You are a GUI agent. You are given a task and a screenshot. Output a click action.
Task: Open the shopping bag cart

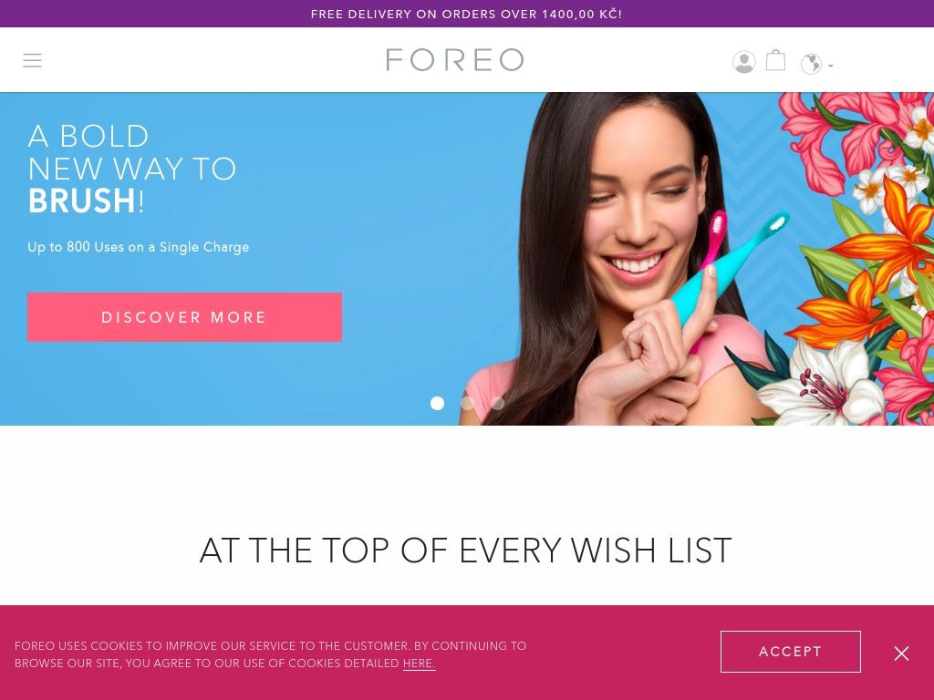775,60
